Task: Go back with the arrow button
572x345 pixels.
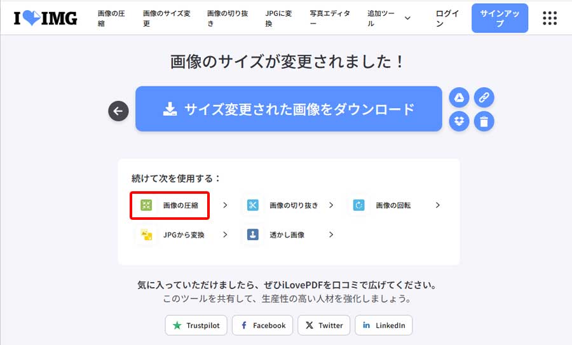Action: (118, 111)
